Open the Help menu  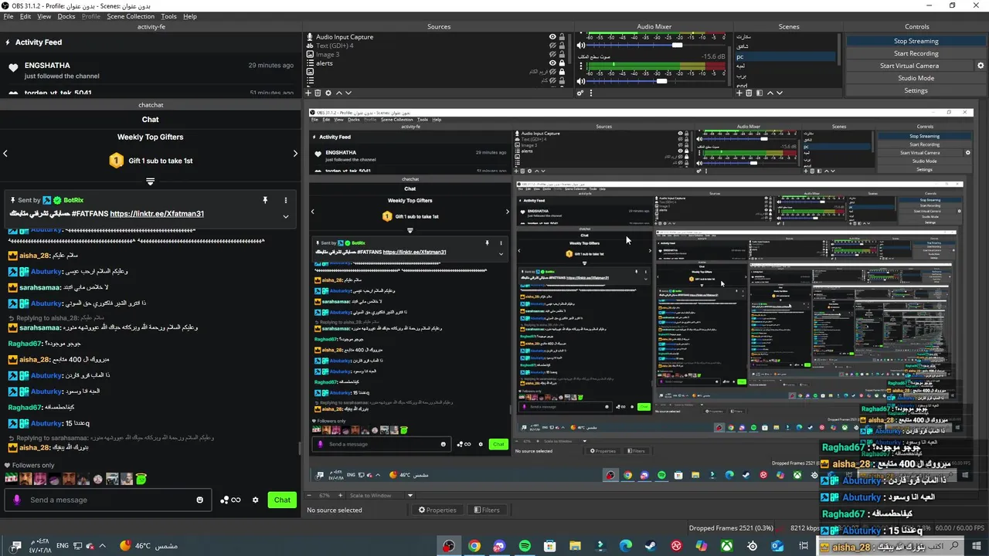point(189,16)
